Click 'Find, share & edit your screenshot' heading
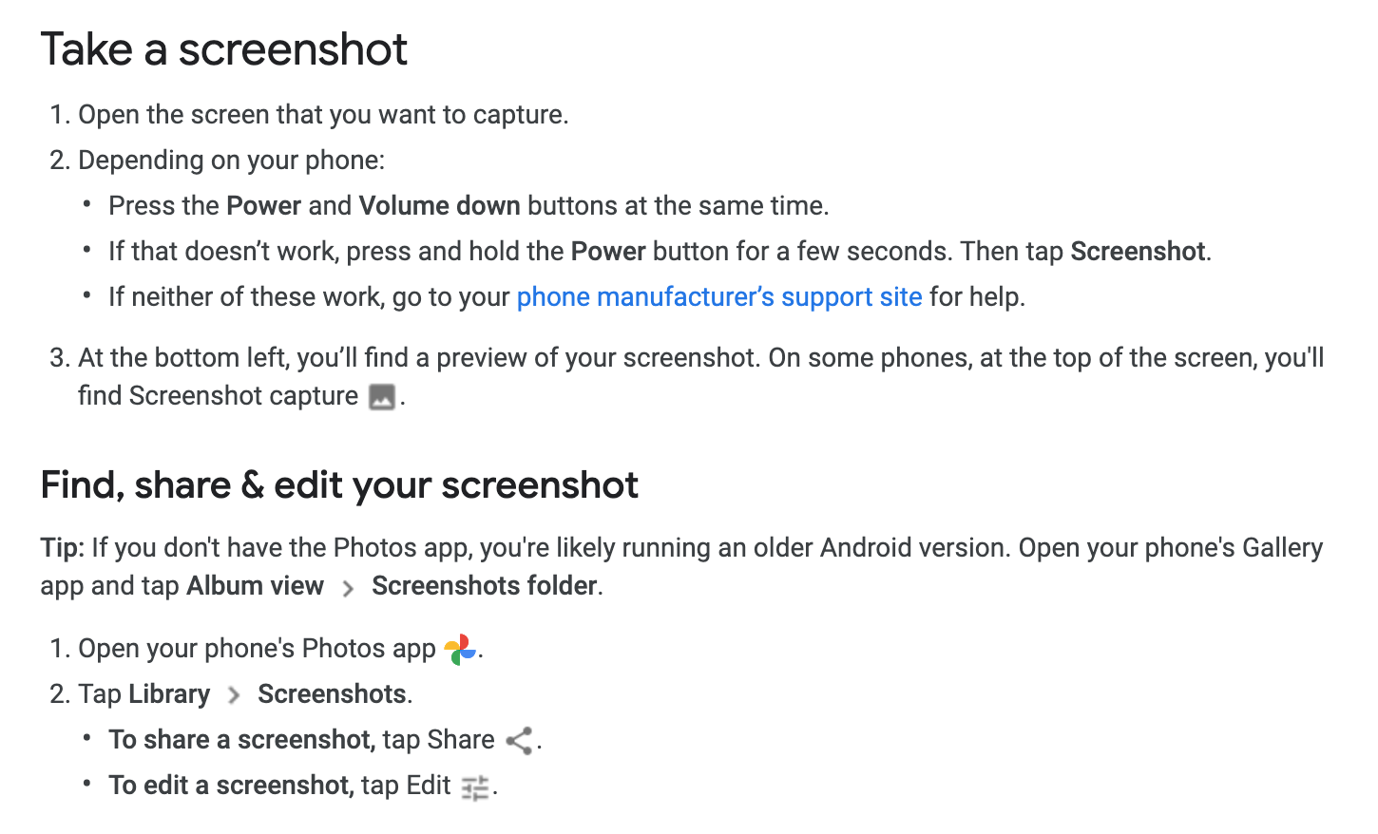 [x=339, y=485]
